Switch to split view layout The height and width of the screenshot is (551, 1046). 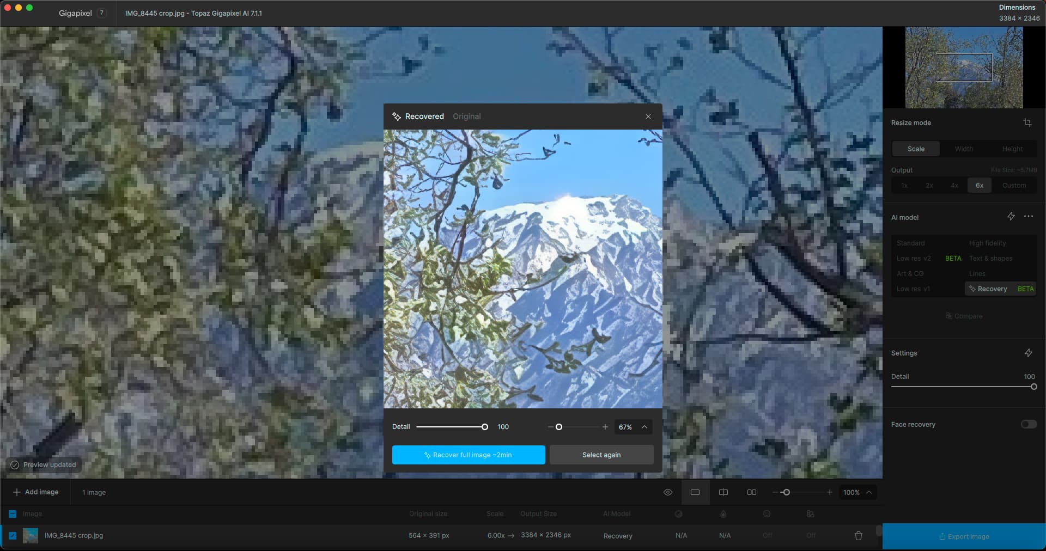tap(723, 492)
